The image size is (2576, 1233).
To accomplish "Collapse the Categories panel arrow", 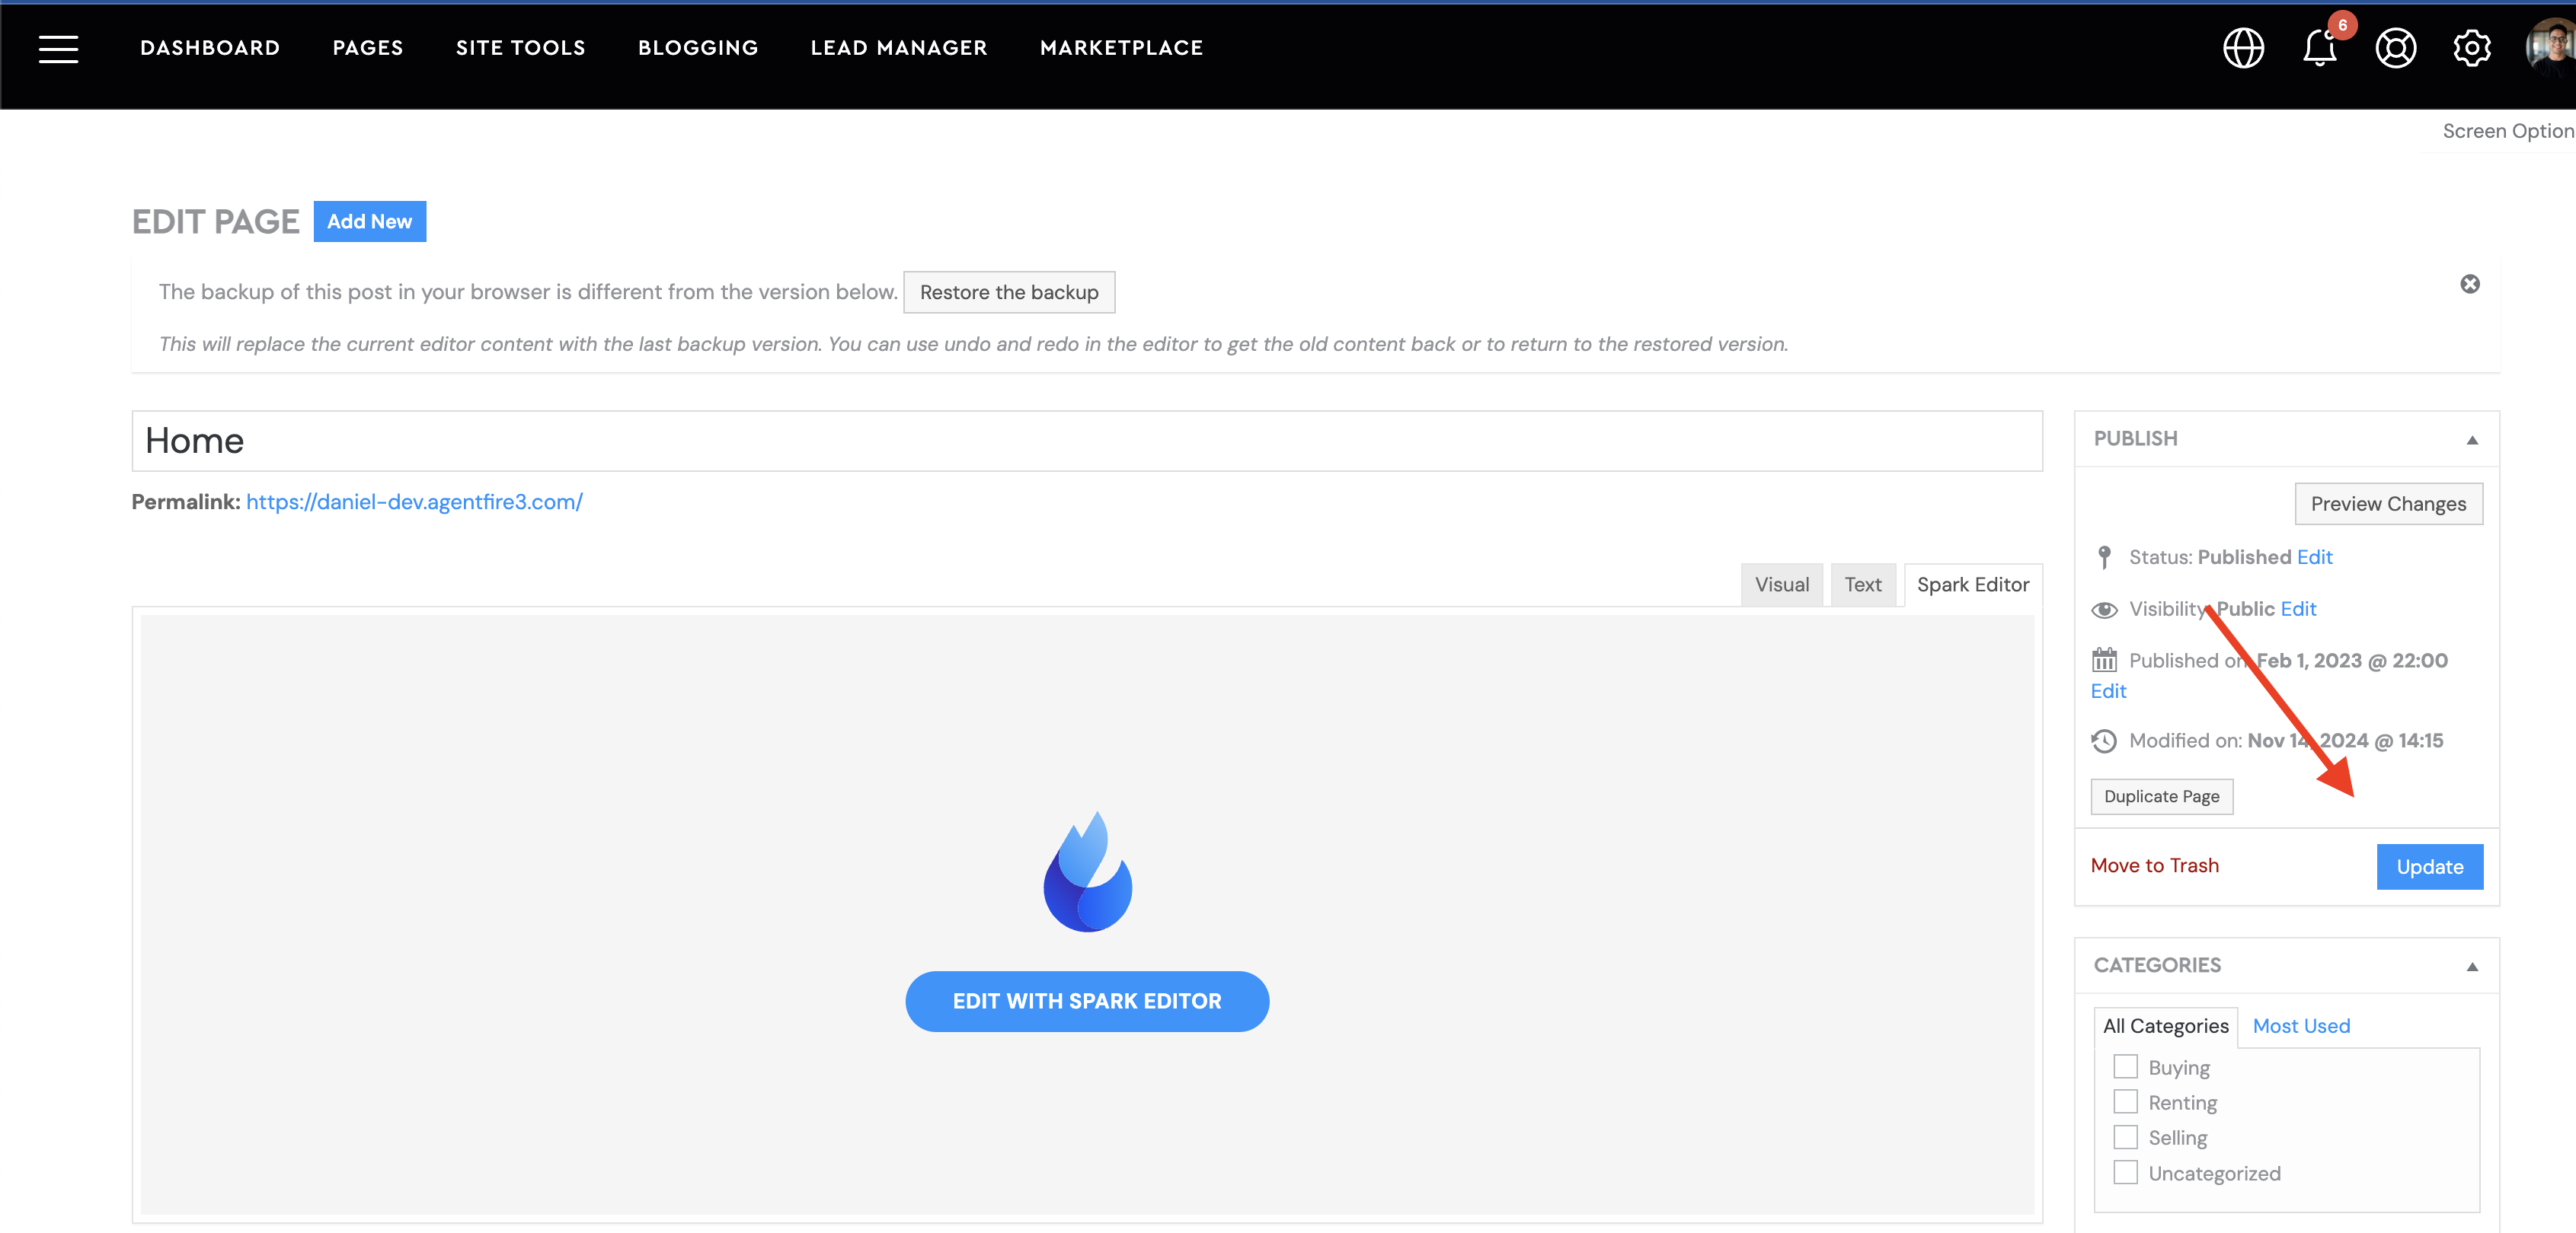I will pyautogui.click(x=2471, y=966).
